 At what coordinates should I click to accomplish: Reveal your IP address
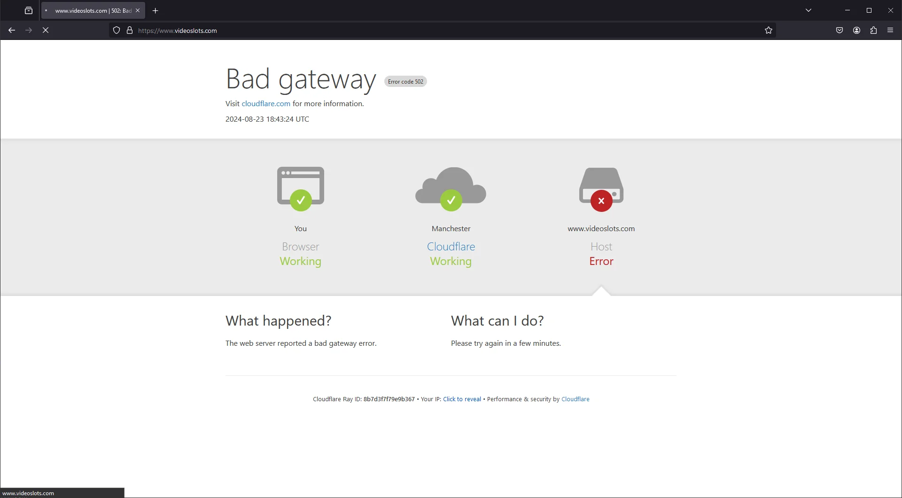(462, 399)
